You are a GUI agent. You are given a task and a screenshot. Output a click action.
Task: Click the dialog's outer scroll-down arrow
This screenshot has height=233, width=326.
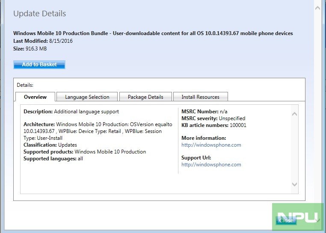pos(318,220)
